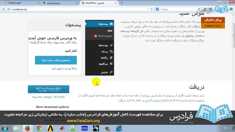The width and height of the screenshot is (235, 132).
Task: Reload the page with refresh icon
Action: [x=152, y=9]
